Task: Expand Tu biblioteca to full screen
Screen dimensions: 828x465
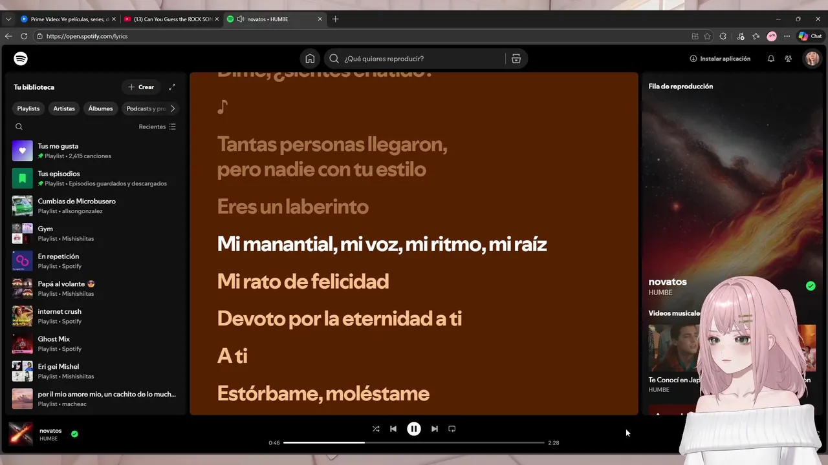Action: [172, 87]
